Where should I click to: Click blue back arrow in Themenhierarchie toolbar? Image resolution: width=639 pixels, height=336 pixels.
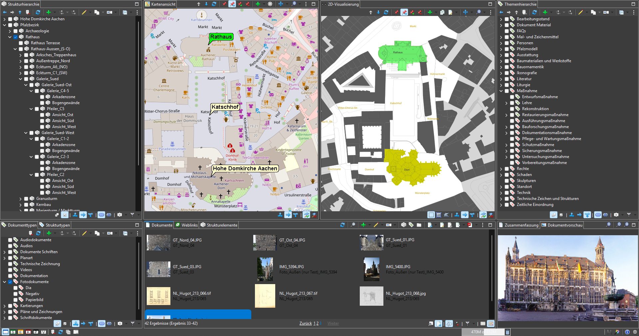click(501, 12)
